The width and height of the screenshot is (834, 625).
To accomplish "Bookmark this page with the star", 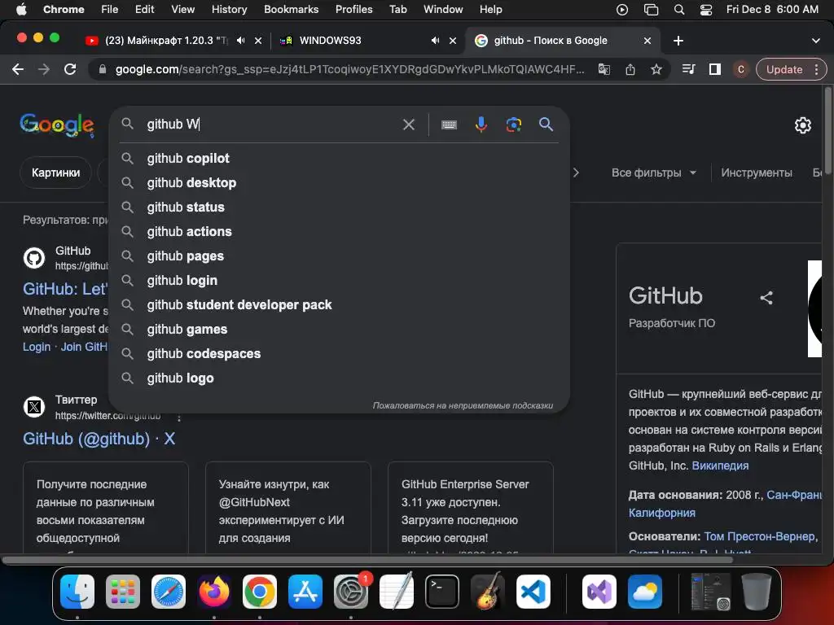I will point(656,70).
